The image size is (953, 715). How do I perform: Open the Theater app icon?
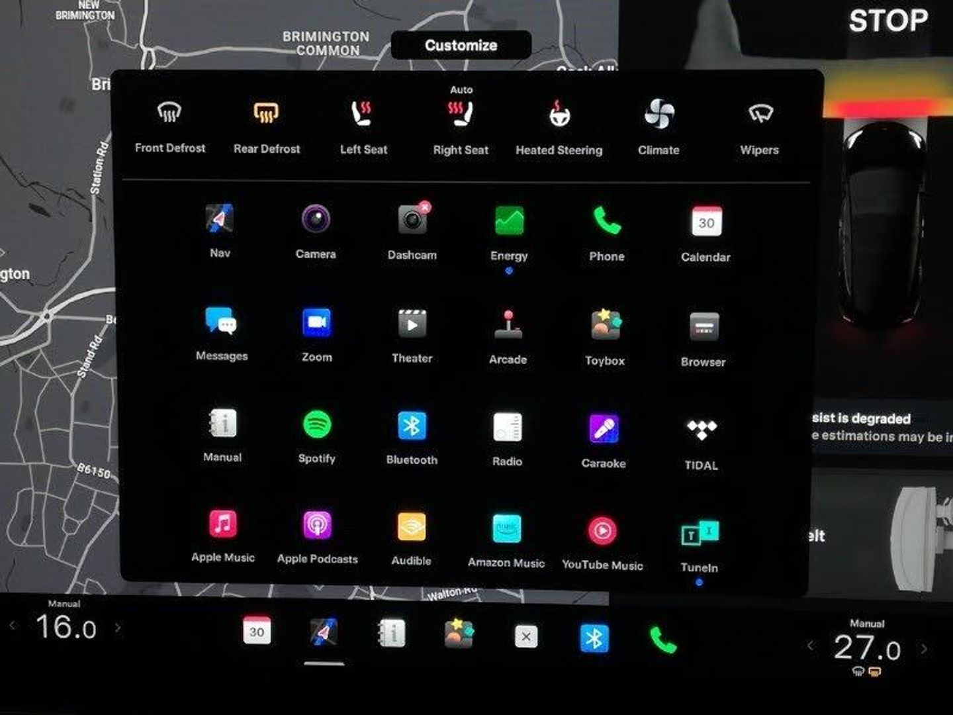pos(412,324)
